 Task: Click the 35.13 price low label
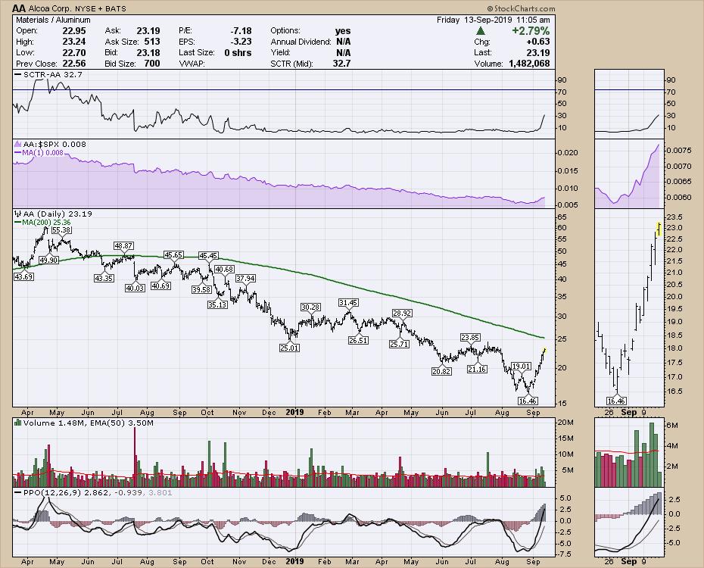click(217, 304)
